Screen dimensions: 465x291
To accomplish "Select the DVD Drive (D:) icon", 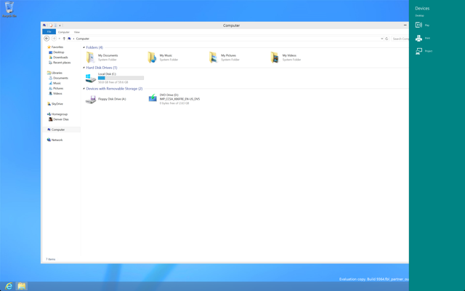I will pyautogui.click(x=153, y=98).
